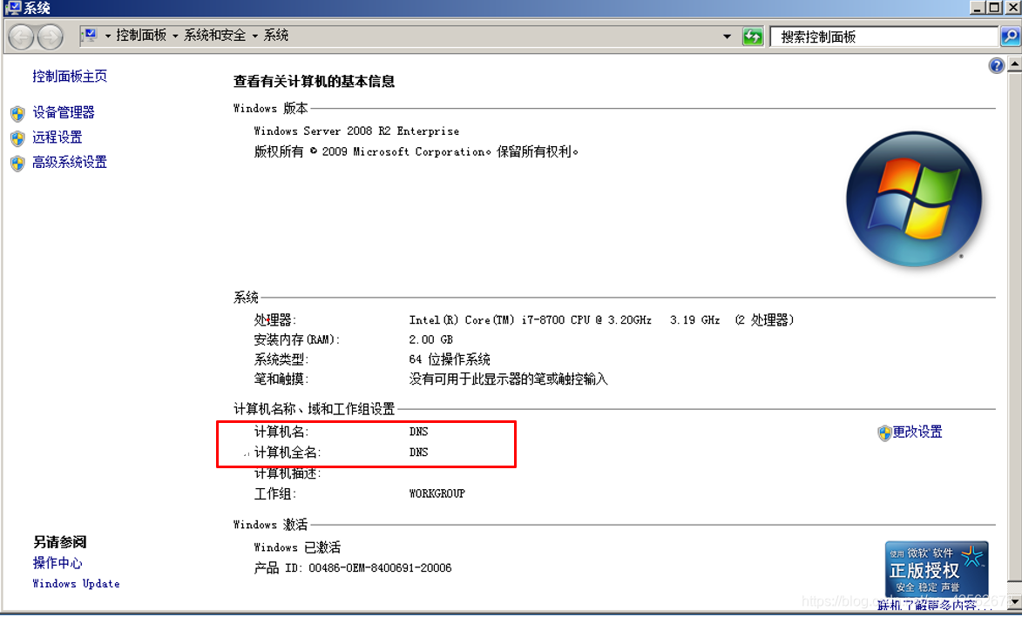Click the shield icon next to 更改设置
Viewport: 1022px width, 617px height.
click(x=884, y=433)
